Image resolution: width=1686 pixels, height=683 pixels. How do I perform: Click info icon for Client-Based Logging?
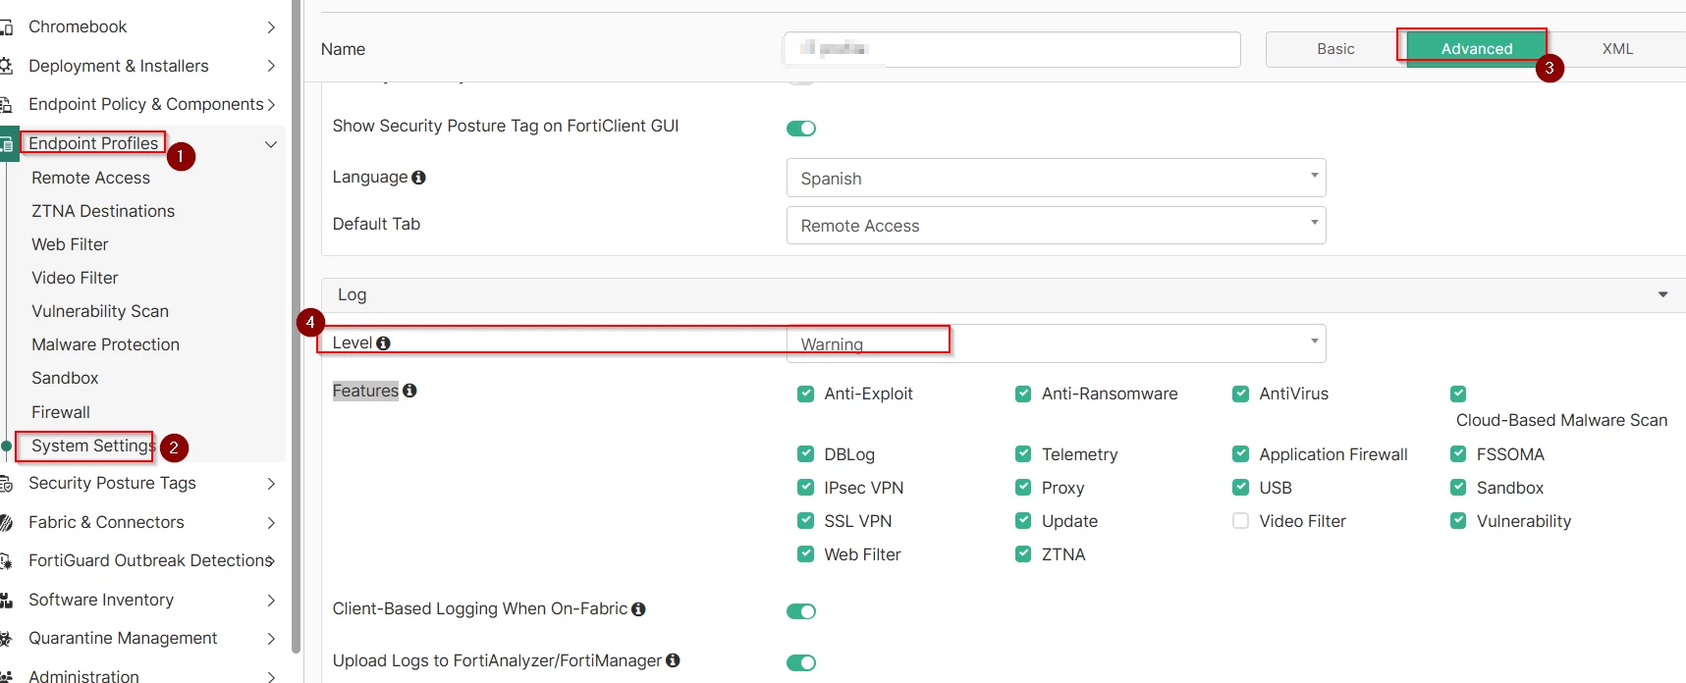pyautogui.click(x=638, y=609)
